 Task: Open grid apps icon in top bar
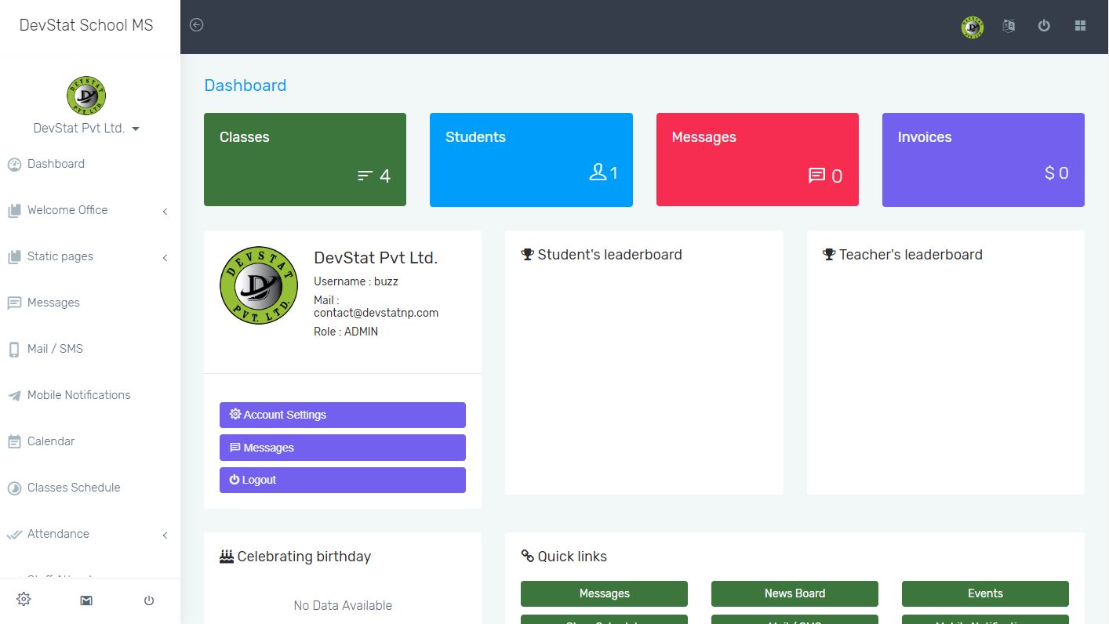(1080, 26)
